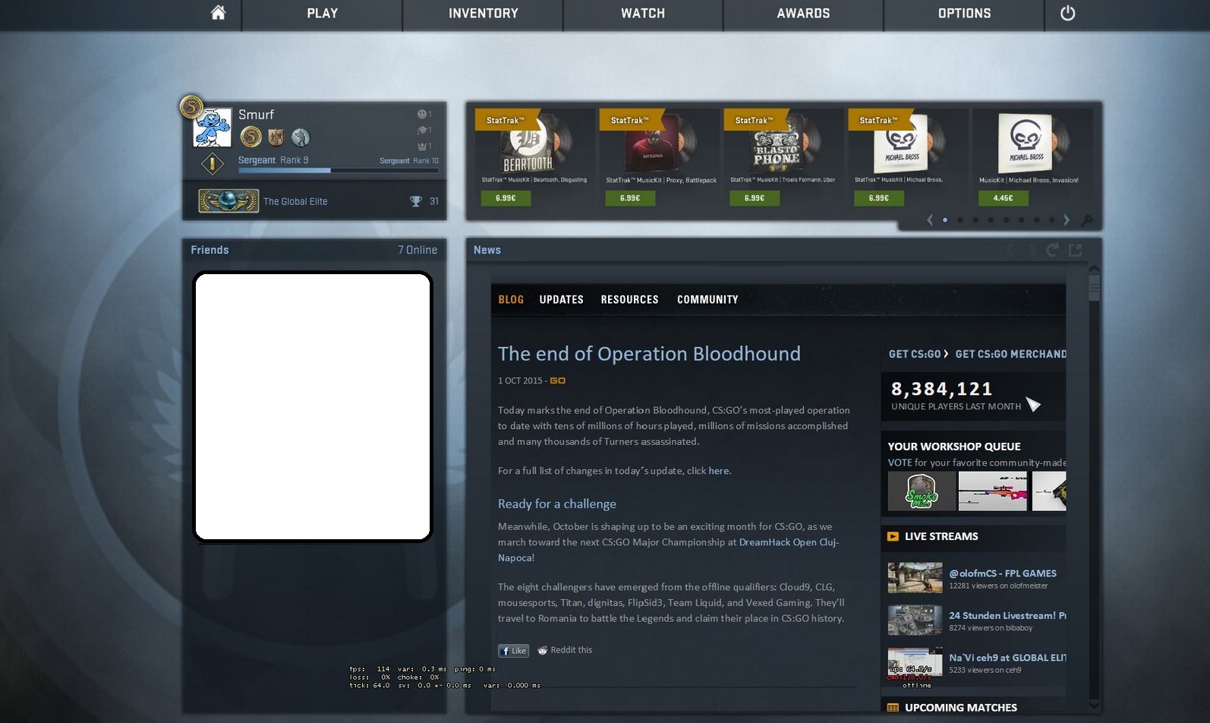The height and width of the screenshot is (723, 1210).
Task: Buy StatTrak Michael Bross kit for 6.99€
Action: tap(879, 198)
